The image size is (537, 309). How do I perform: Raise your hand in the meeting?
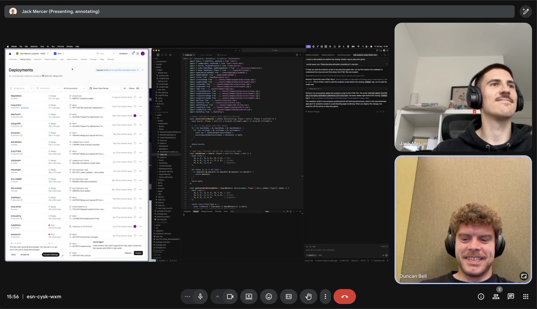(x=308, y=296)
